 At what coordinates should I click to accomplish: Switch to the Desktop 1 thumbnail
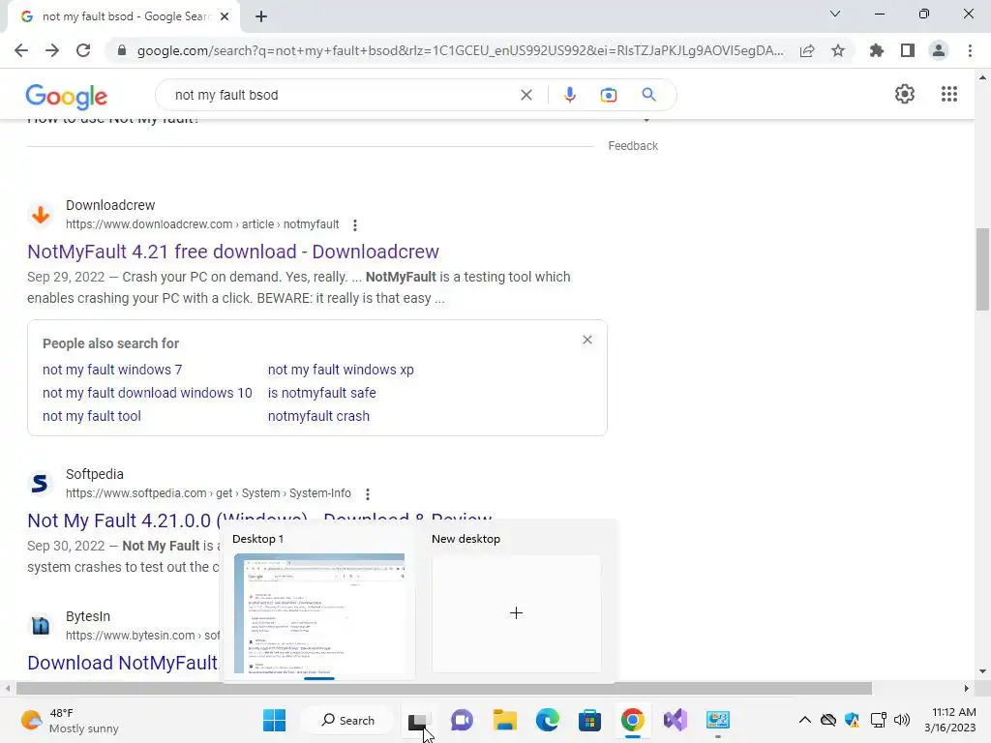(319, 613)
